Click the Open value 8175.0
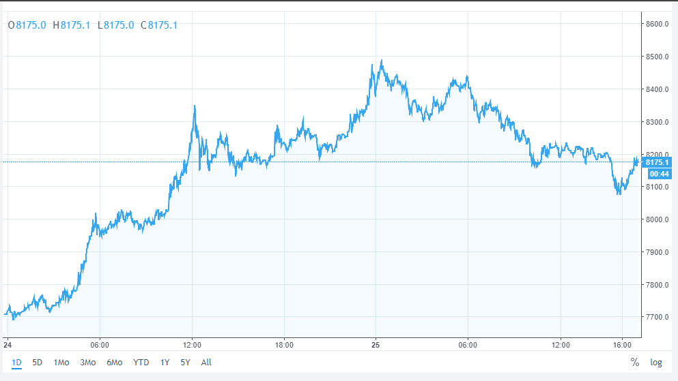Viewport: 678px width, 381px height. tap(31, 25)
